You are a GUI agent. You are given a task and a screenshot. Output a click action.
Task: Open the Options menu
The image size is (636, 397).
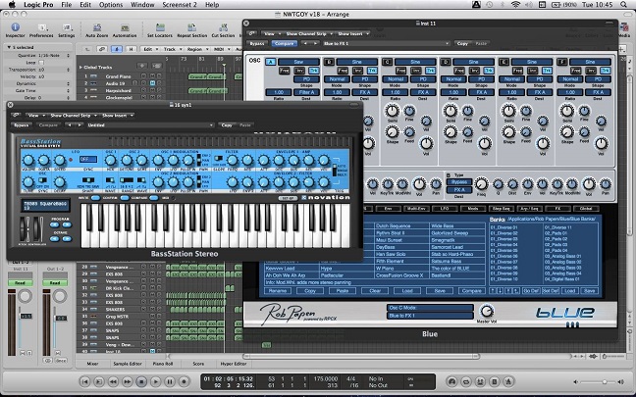tap(111, 5)
